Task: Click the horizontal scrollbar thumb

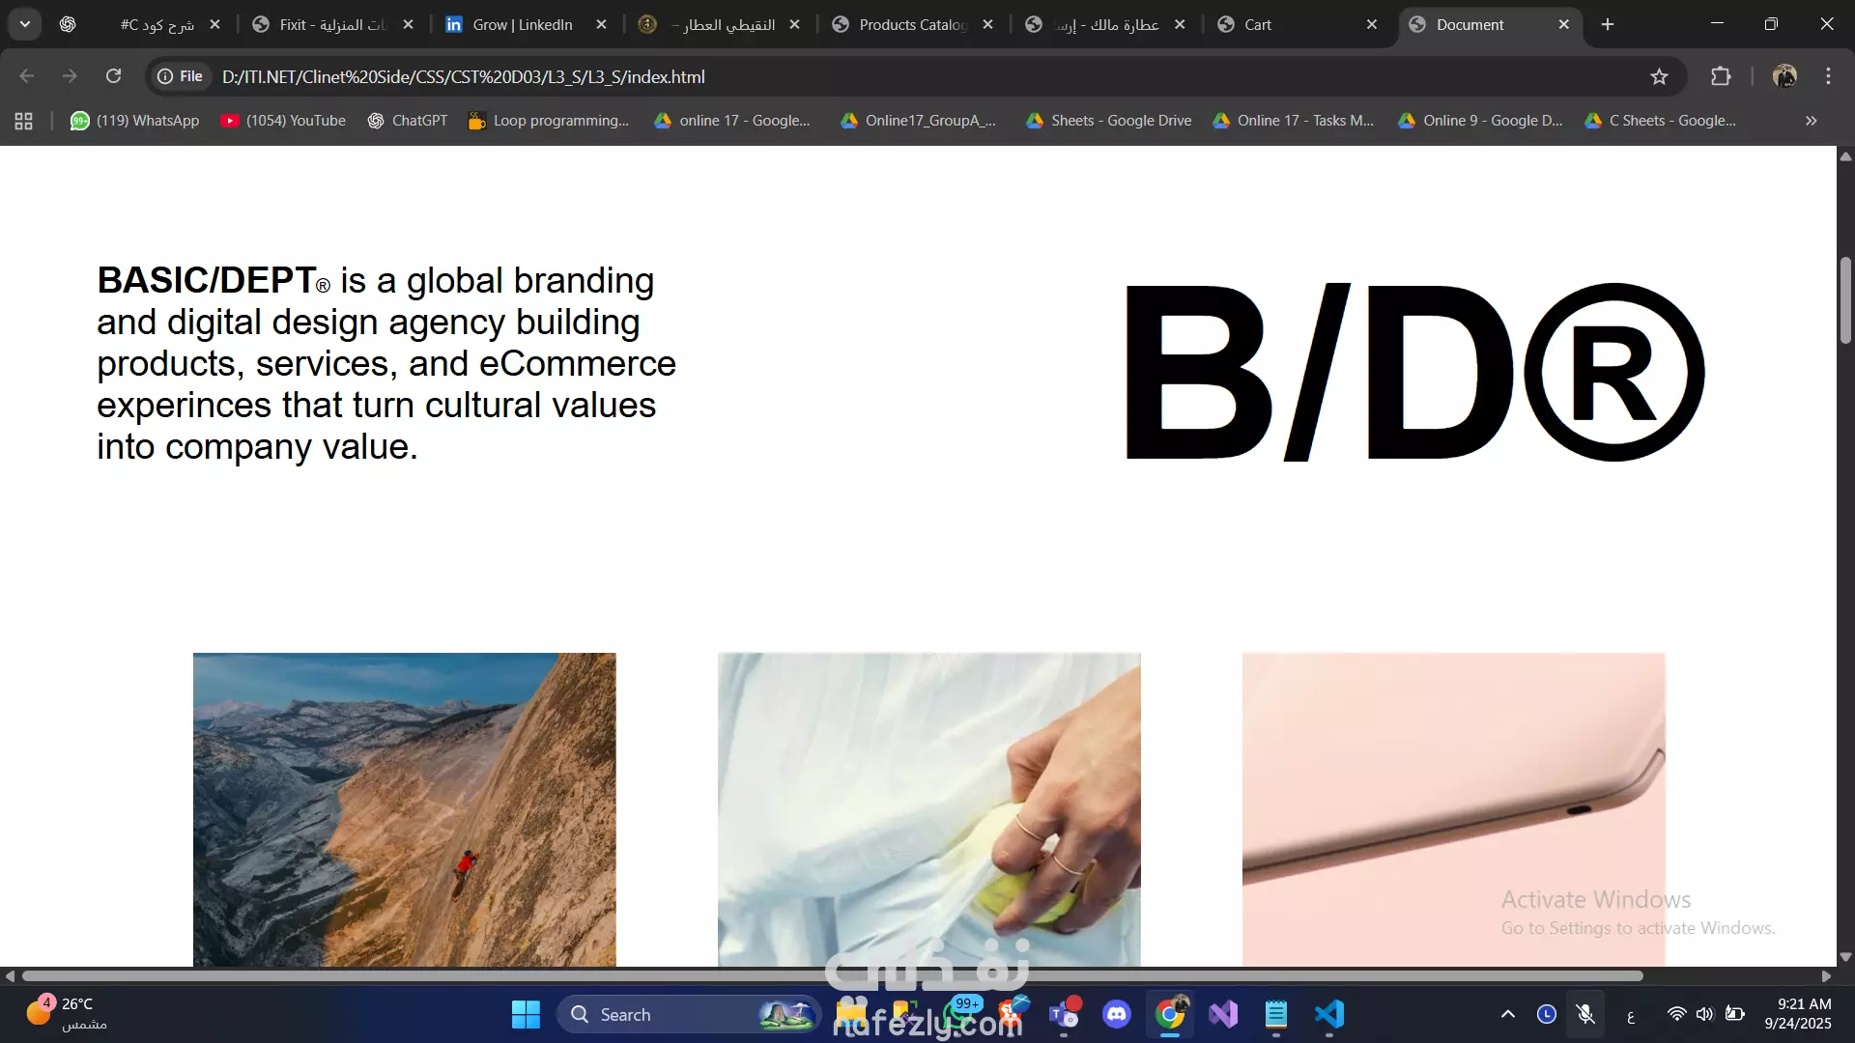Action: [x=831, y=976]
